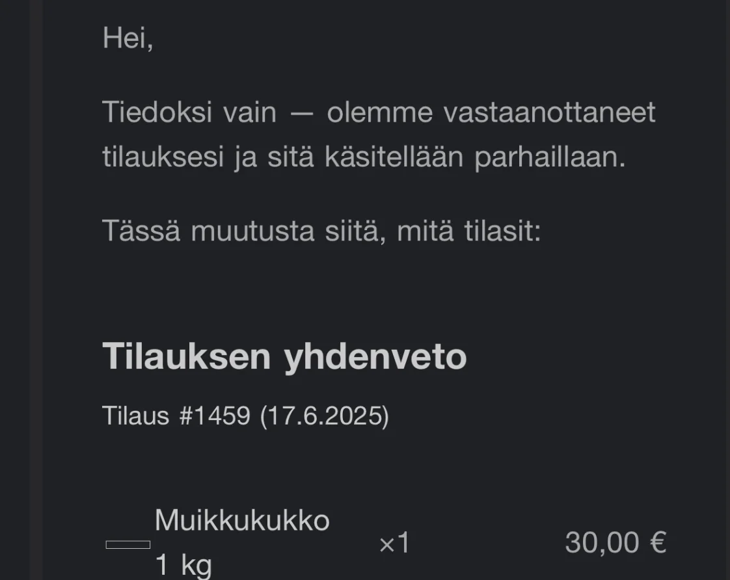Click the word 'vastaanottaneet'

(549, 112)
